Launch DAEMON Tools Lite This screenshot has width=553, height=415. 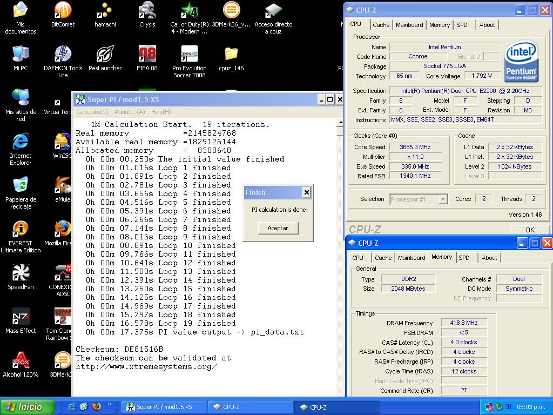(63, 62)
